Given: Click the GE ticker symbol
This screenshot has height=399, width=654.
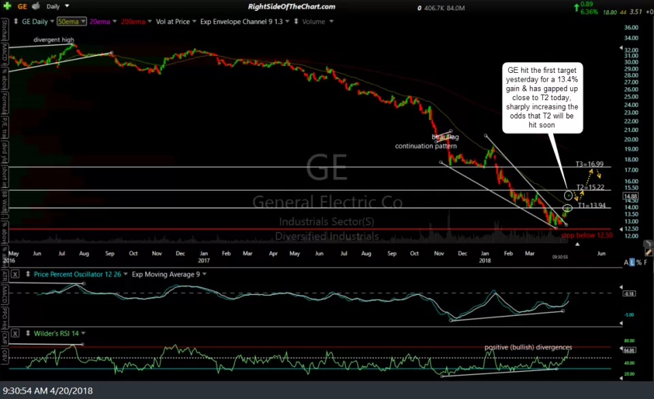Looking at the screenshot, I should tap(22, 6).
